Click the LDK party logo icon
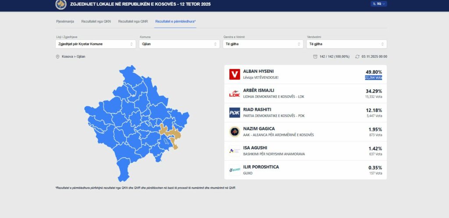 click(235, 93)
